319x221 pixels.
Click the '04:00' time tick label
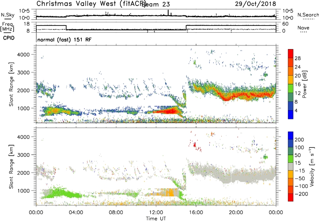(x=76, y=213)
